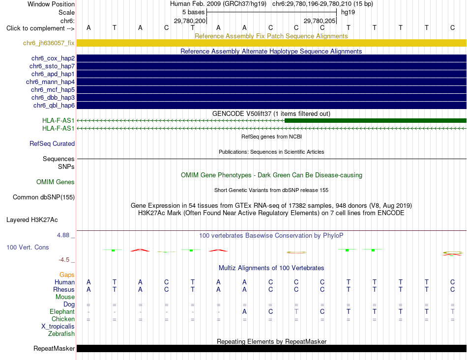Select the black RepeatMasker element bar
467x360 pixels.
271,348
